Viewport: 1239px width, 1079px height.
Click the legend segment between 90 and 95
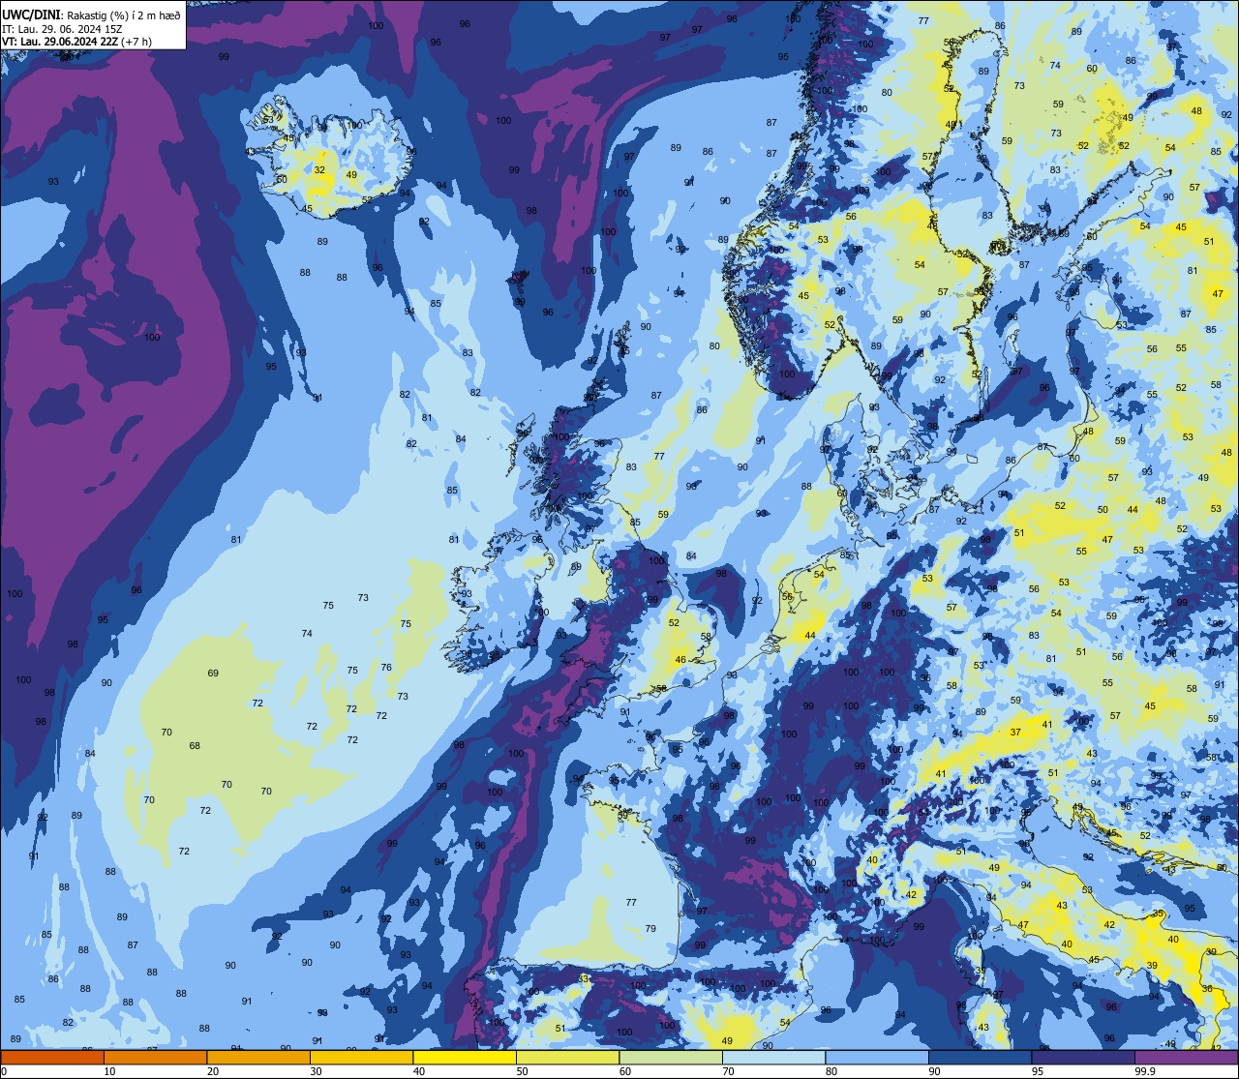pos(980,1057)
